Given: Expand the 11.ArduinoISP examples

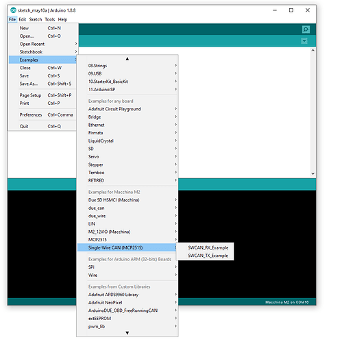Looking at the screenshot, I should pos(127,89).
